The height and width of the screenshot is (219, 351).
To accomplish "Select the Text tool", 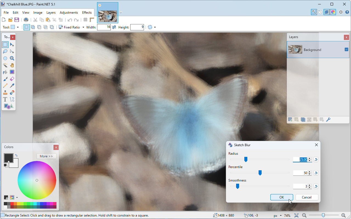I will pos(5,99).
